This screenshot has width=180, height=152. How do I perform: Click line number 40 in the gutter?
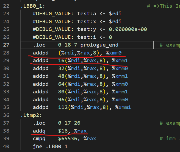pos(6,147)
